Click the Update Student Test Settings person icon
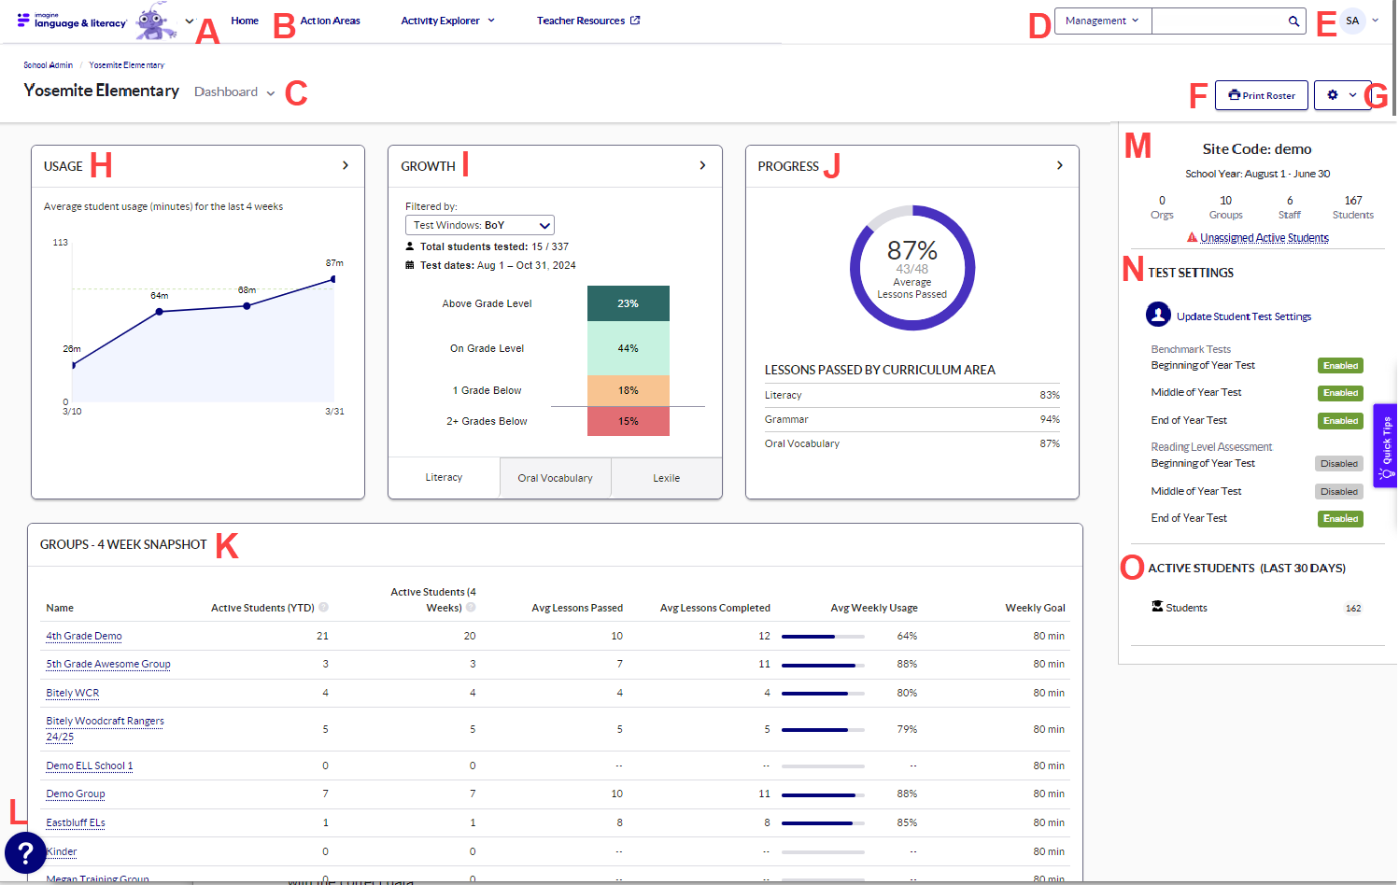 1158,315
